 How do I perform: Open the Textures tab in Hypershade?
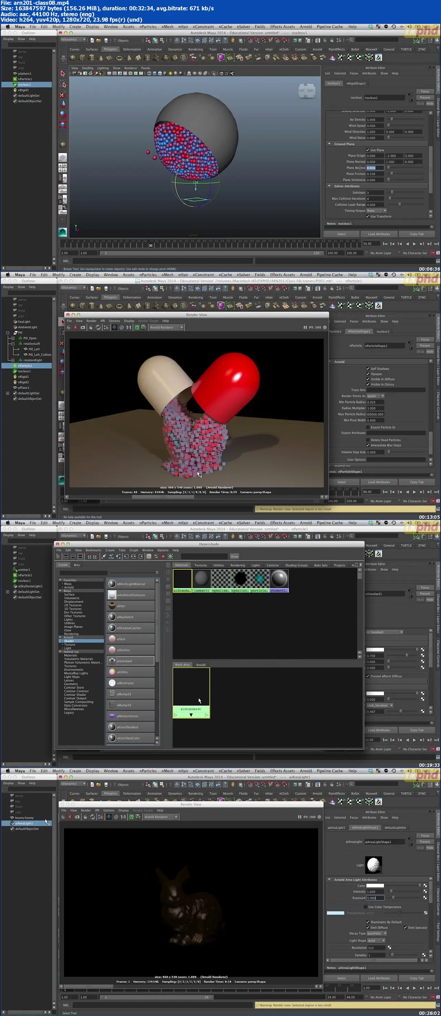click(x=201, y=565)
